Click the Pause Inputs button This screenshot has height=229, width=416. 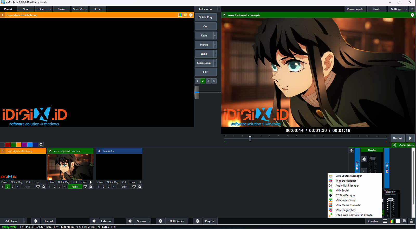355,9
